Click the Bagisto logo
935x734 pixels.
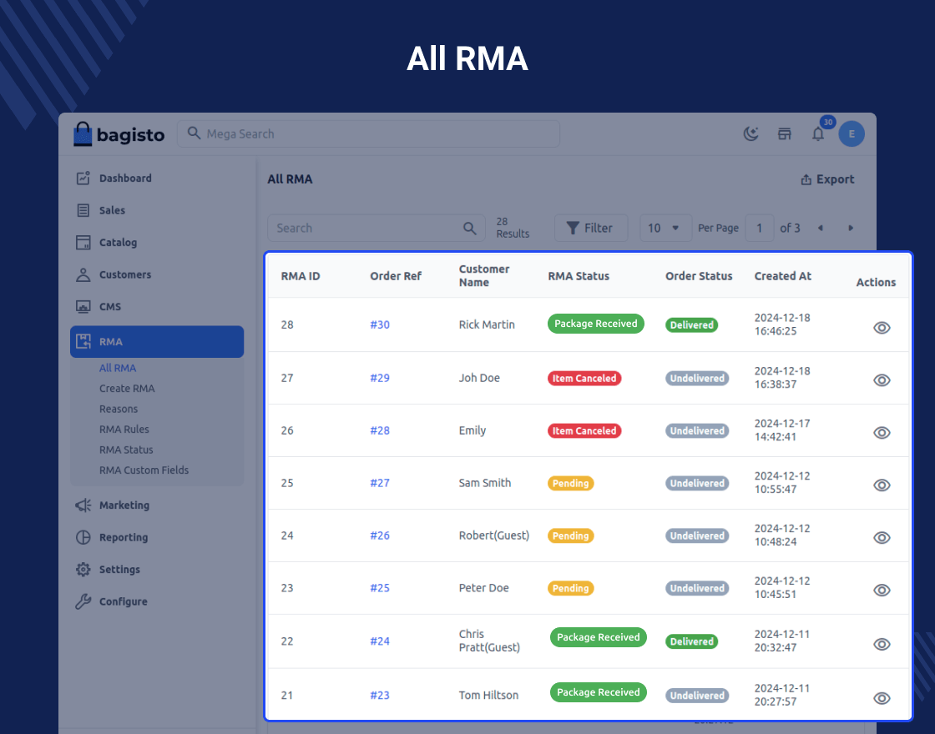point(119,133)
